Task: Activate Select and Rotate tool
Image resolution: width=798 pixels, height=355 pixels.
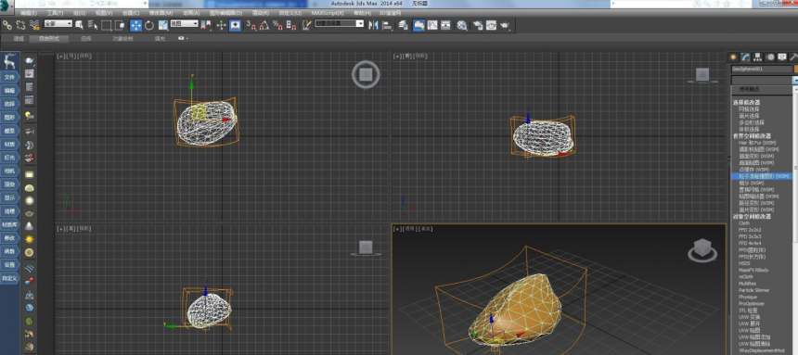Action: point(149,25)
